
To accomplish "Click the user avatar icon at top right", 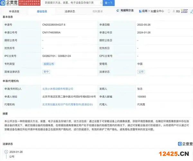I will (x=192, y=12).
